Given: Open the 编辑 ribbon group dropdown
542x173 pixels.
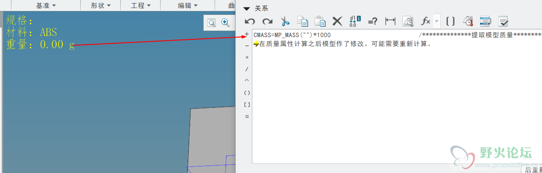Looking at the screenshot, I should (187, 6).
